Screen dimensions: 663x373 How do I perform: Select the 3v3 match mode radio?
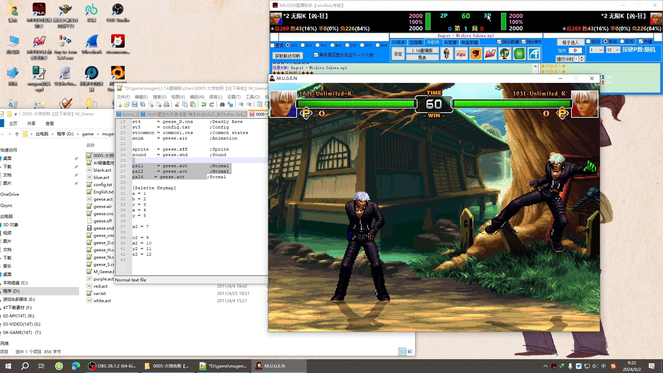[x=362, y=45]
